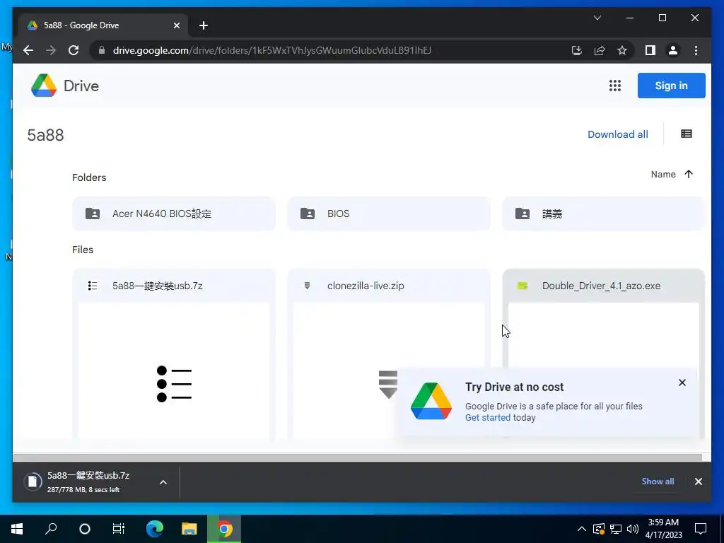Image resolution: width=724 pixels, height=543 pixels.
Task: Open the BIOS folder
Action: [x=389, y=214]
